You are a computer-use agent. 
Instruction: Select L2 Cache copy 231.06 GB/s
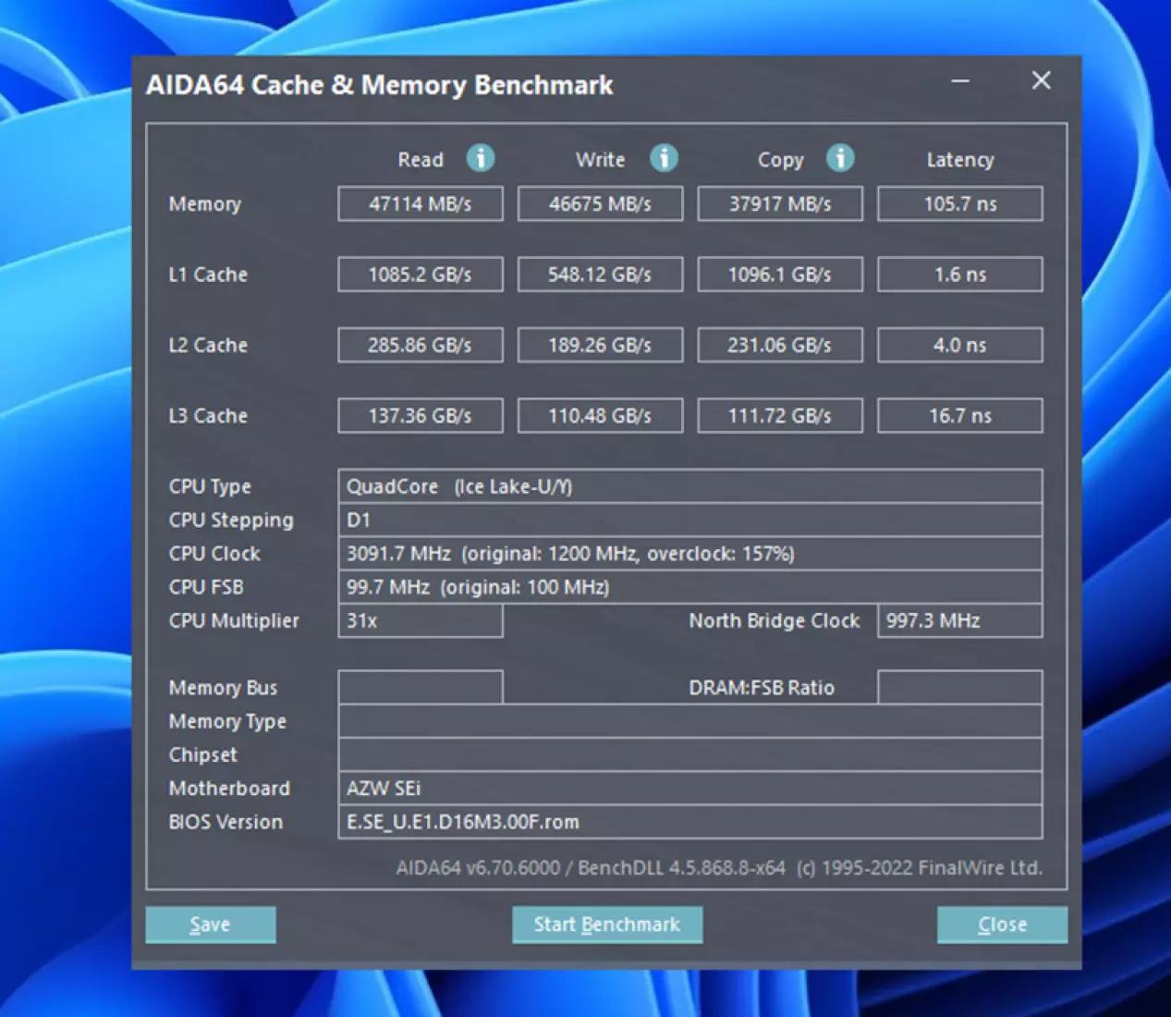[x=780, y=345]
